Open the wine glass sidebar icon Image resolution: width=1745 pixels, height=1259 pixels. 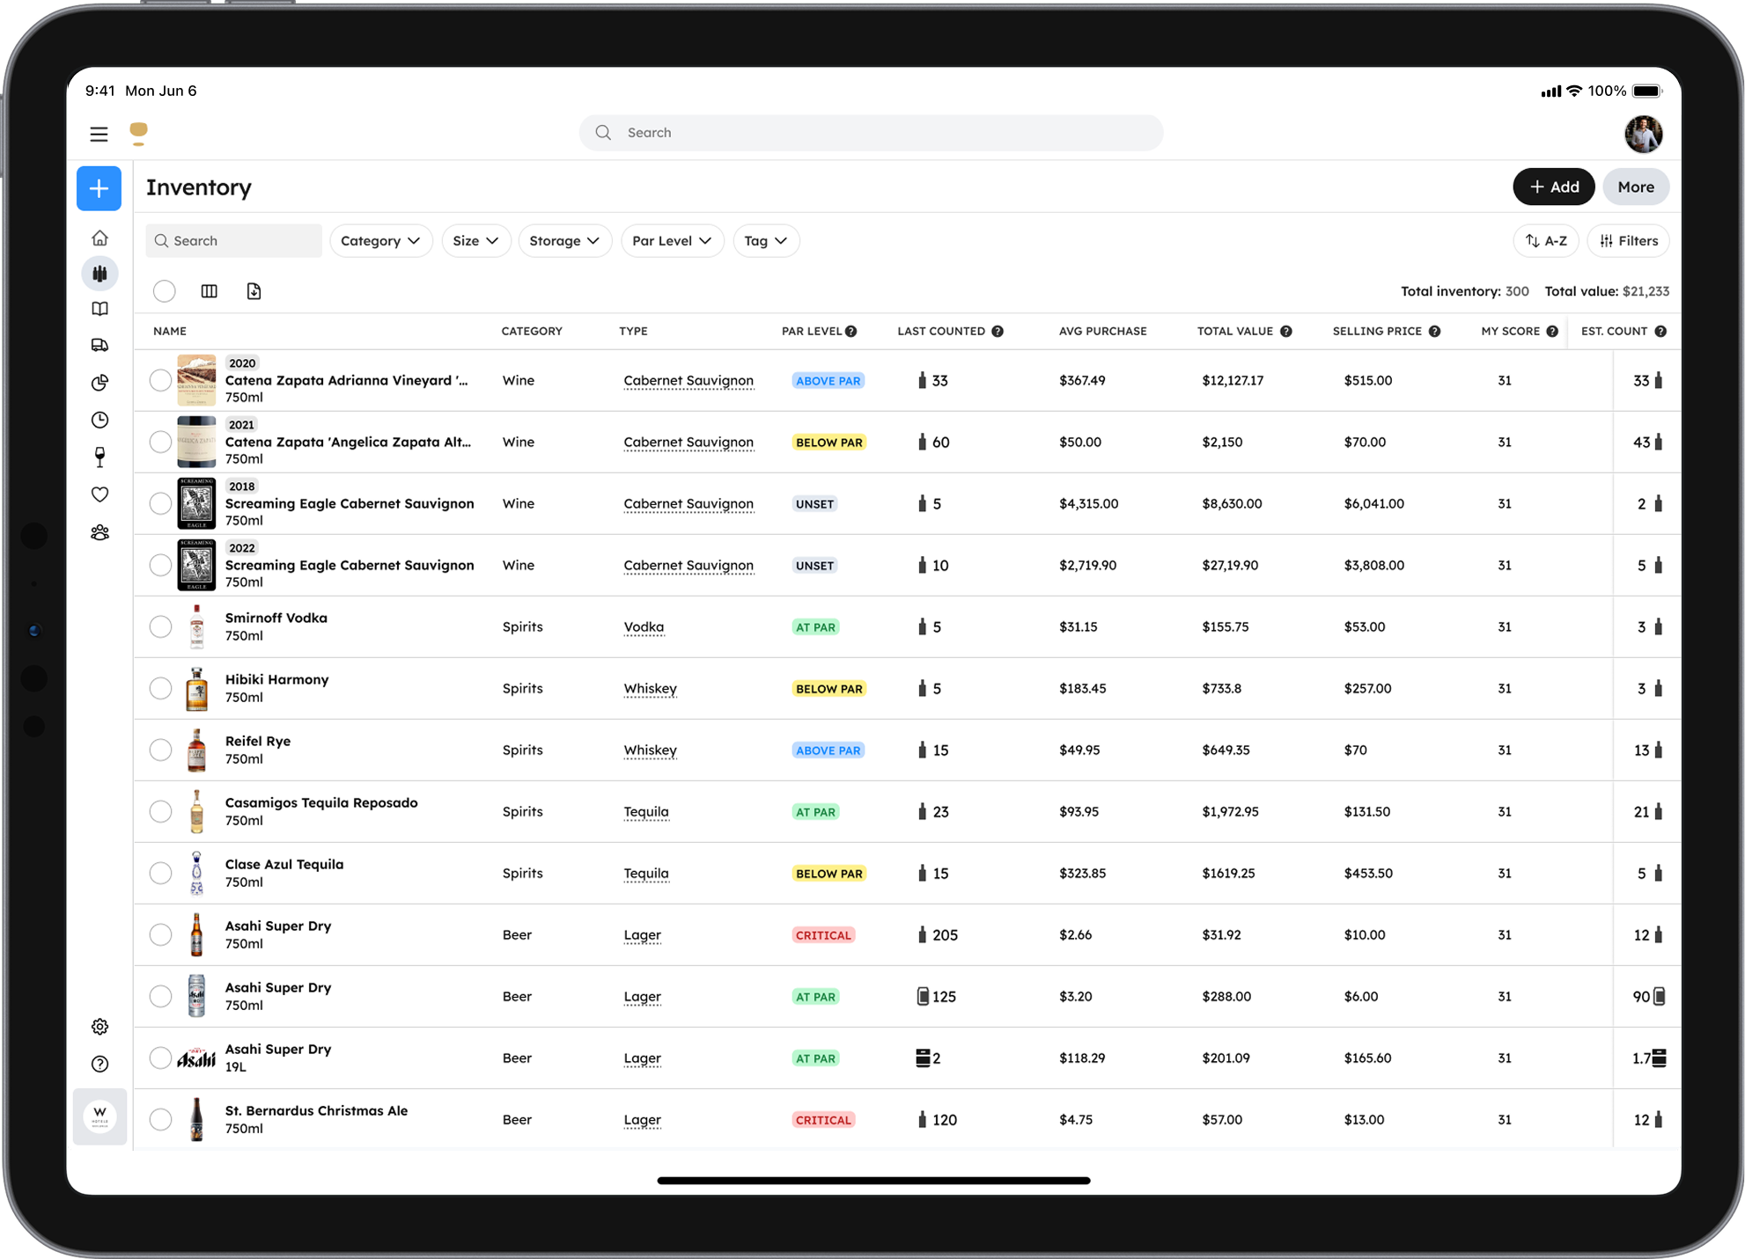(100, 457)
